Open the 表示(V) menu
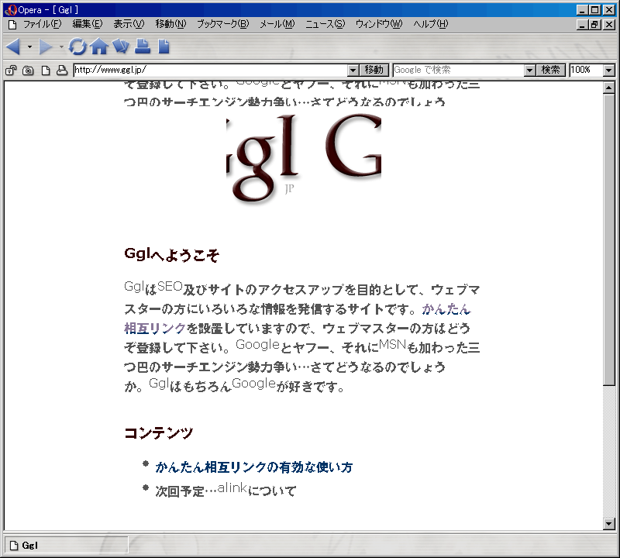Viewport: 620px width, 558px height. pos(129,24)
